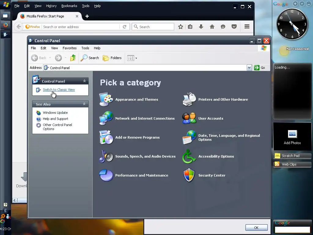Click the OK button in bottom dialog

tap(256, 228)
